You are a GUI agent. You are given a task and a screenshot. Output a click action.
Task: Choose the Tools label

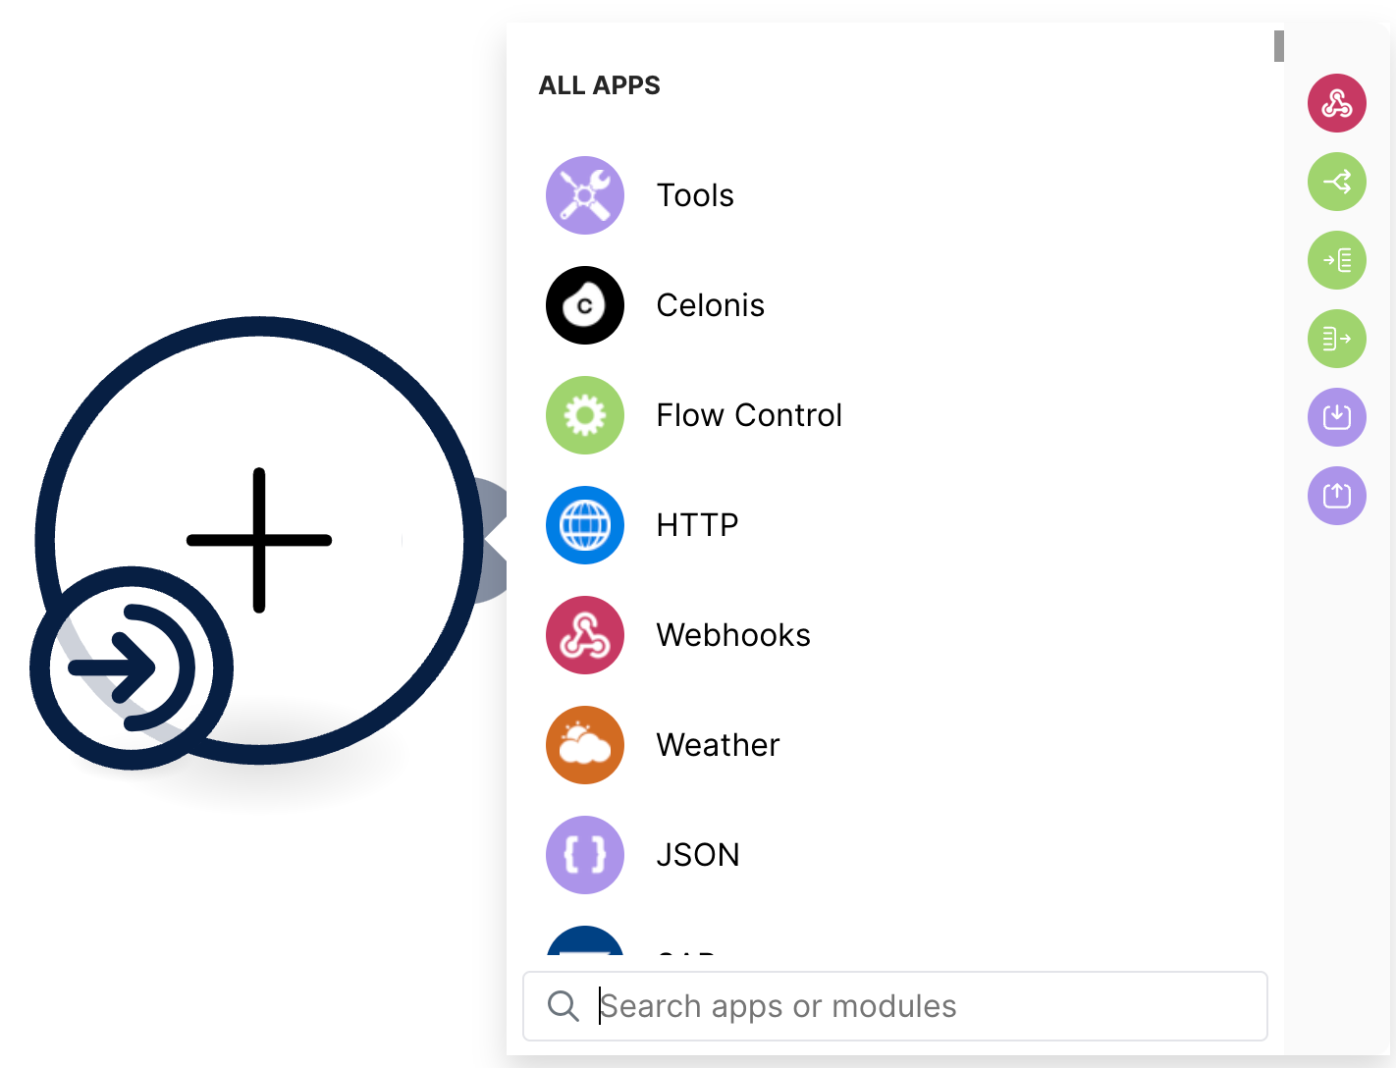(x=695, y=195)
